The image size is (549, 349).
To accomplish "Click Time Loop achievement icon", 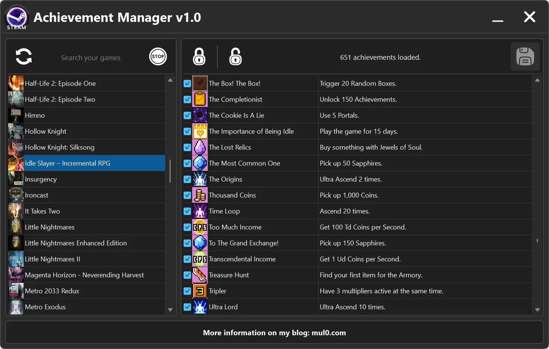I will (200, 211).
